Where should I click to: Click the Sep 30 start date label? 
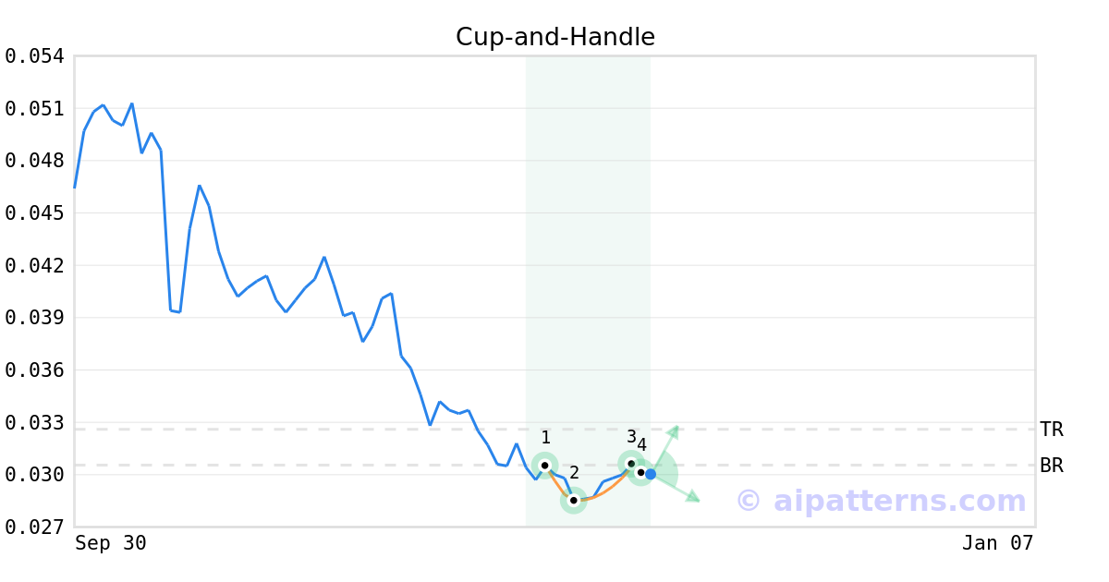[111, 543]
